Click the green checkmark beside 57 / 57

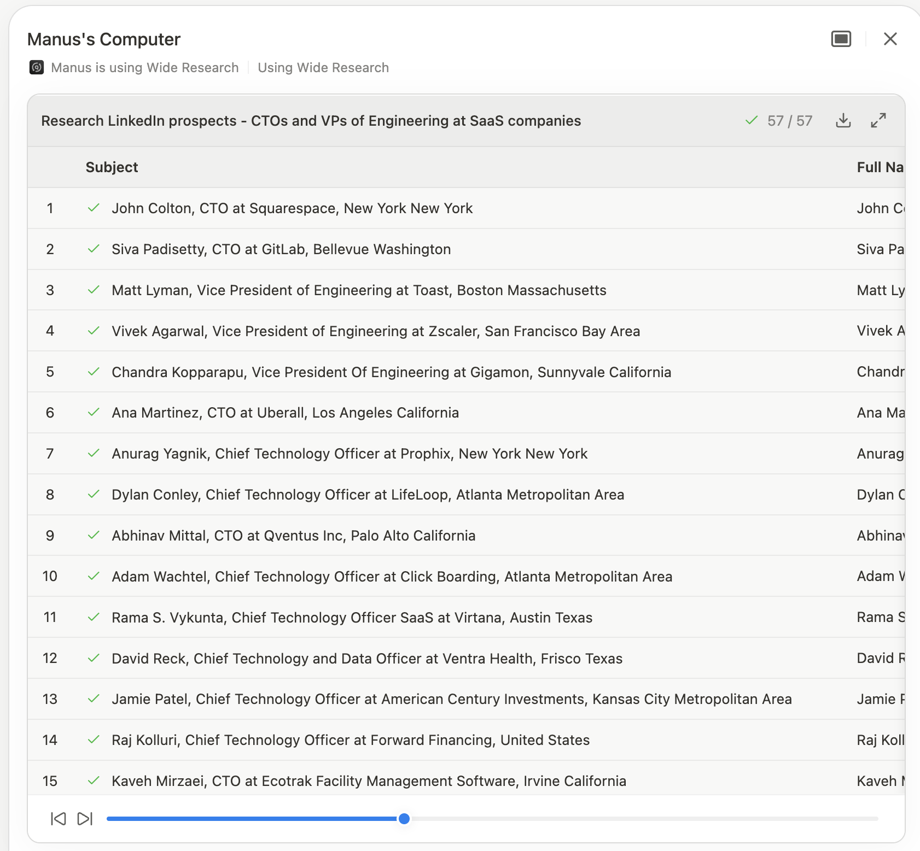pyautogui.click(x=752, y=120)
